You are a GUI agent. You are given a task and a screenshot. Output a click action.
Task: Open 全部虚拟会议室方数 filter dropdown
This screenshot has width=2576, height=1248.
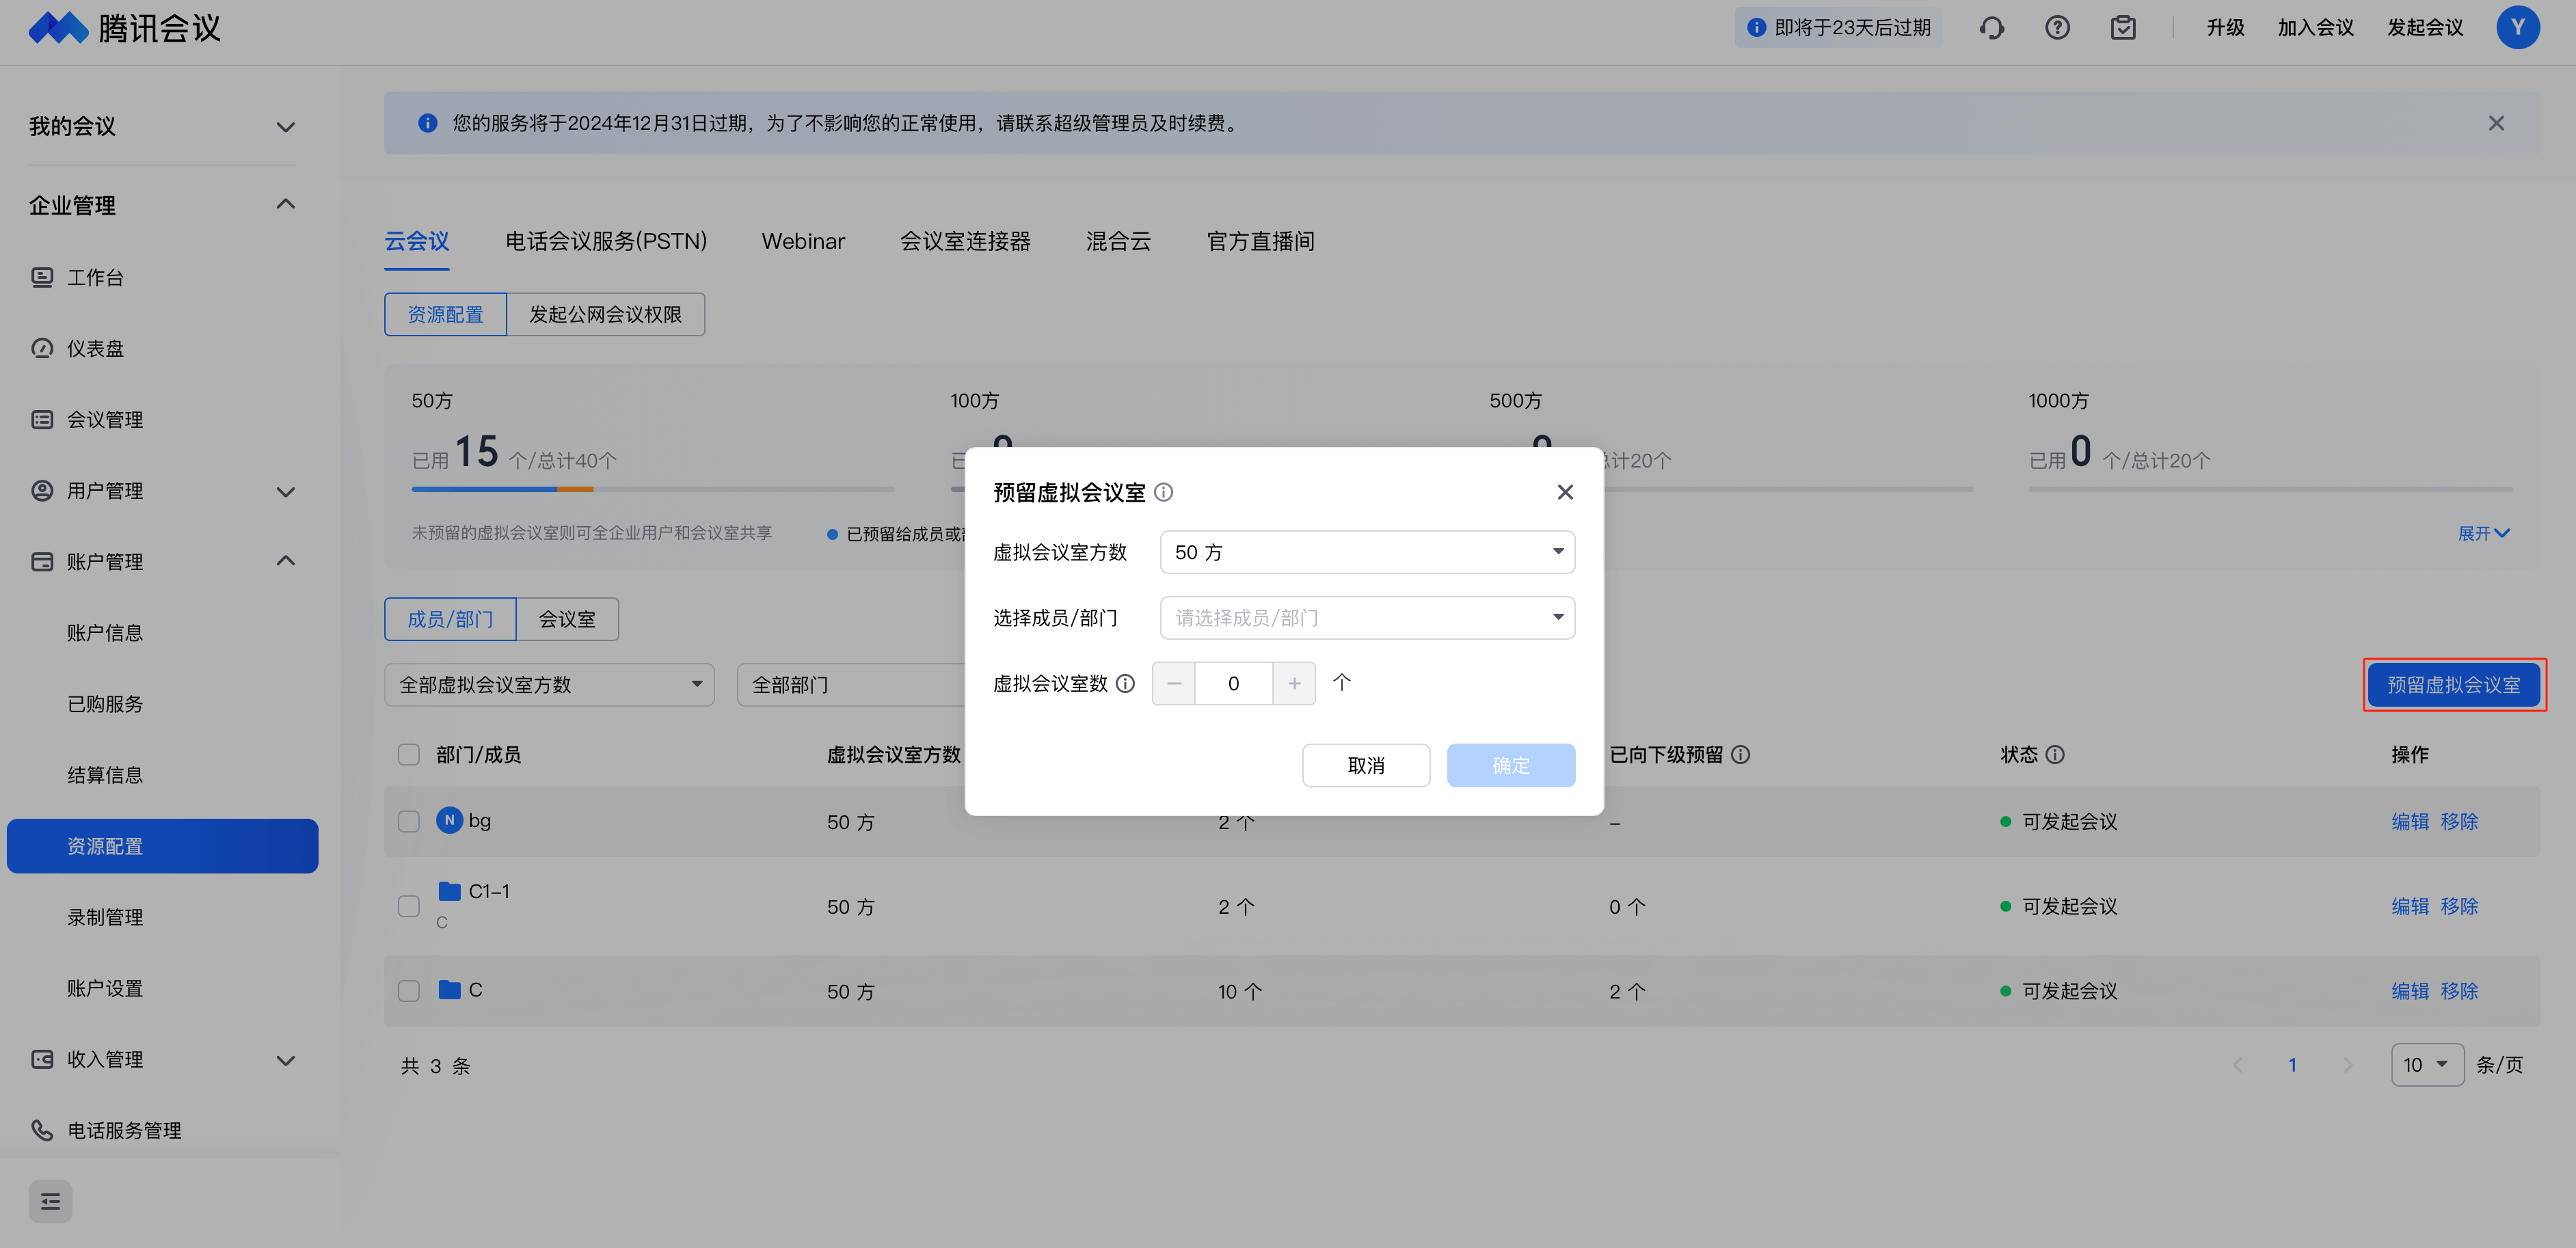pyautogui.click(x=549, y=685)
